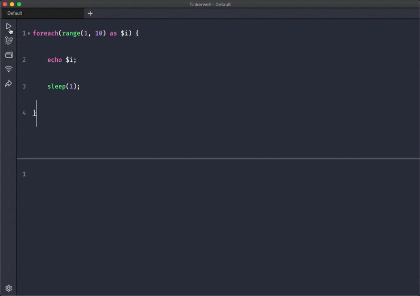Open settings with the gear icon
Viewport: 420px width, 296px height.
(x=8, y=288)
